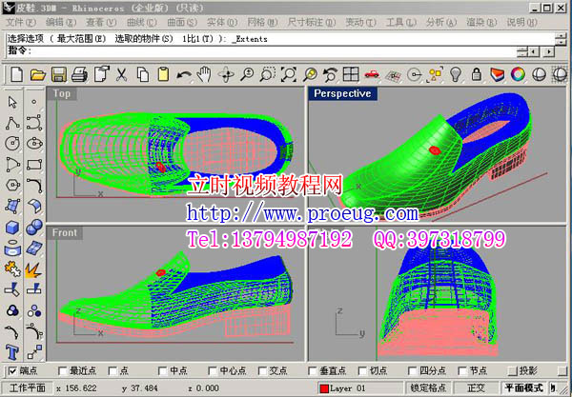Toggle the 锁定格点 grid snap button

pos(428,388)
